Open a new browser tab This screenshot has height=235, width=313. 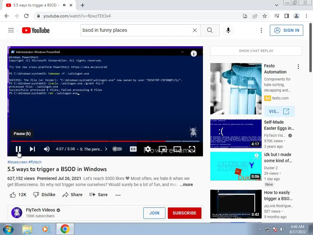(83, 6)
